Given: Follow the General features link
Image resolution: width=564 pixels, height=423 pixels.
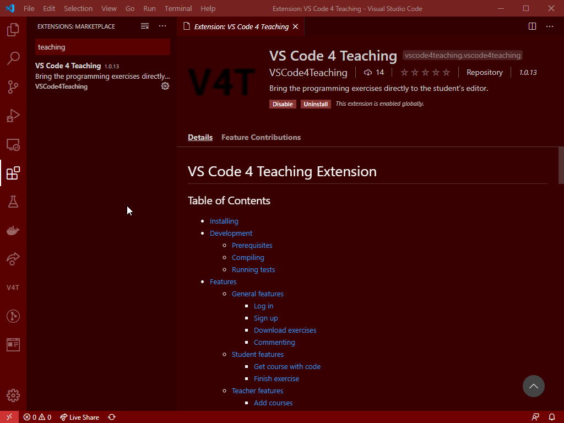Looking at the screenshot, I should pyautogui.click(x=258, y=294).
